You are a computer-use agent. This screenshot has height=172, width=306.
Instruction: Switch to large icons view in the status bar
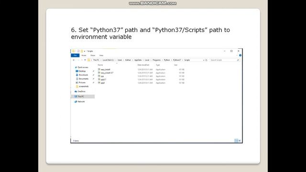(x=240, y=140)
